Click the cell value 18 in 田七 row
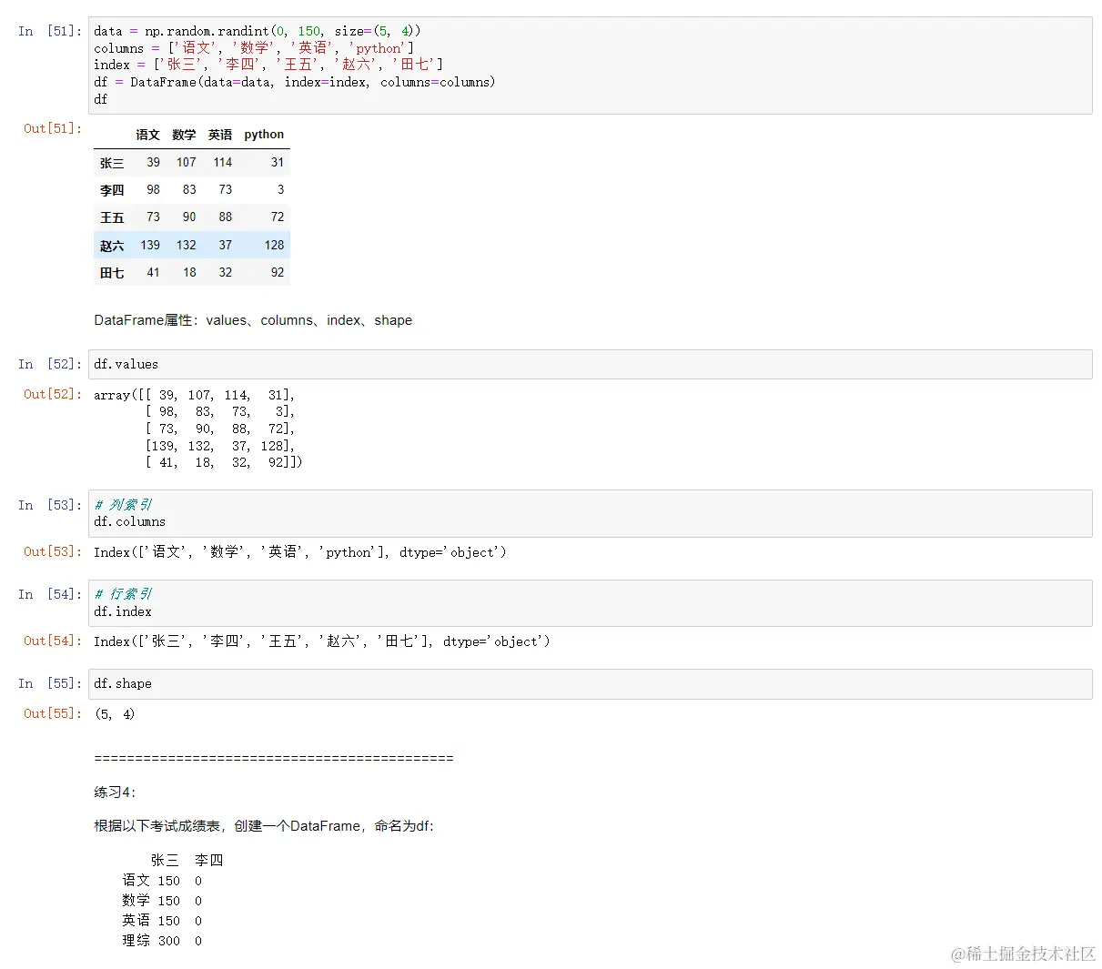1102x969 pixels. point(189,272)
